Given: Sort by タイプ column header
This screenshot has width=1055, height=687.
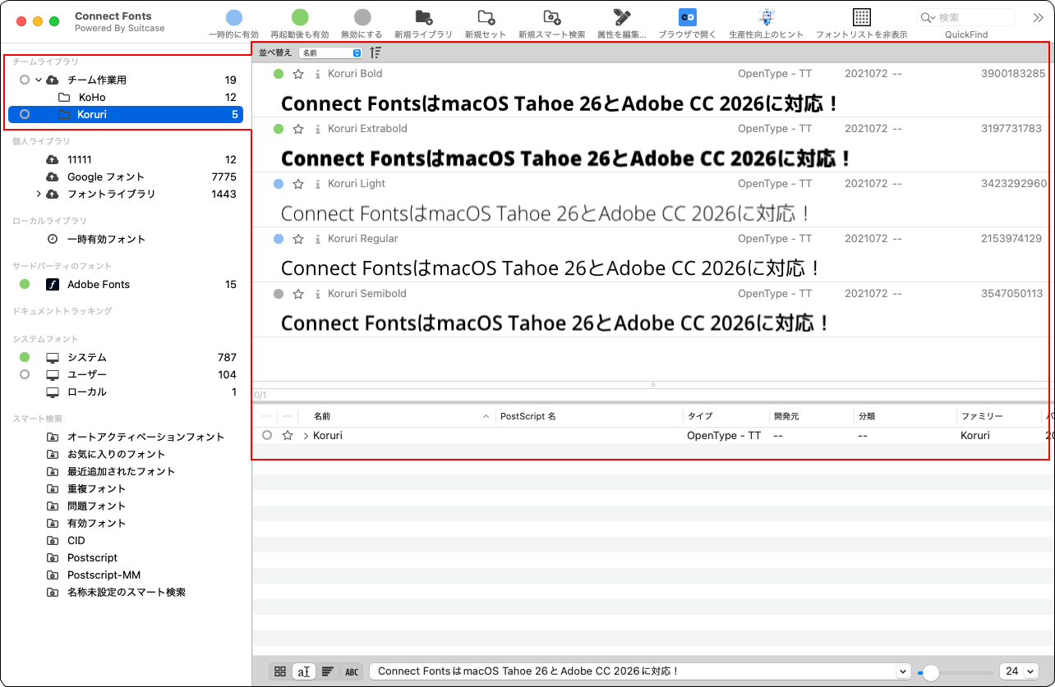Looking at the screenshot, I should tap(726, 417).
